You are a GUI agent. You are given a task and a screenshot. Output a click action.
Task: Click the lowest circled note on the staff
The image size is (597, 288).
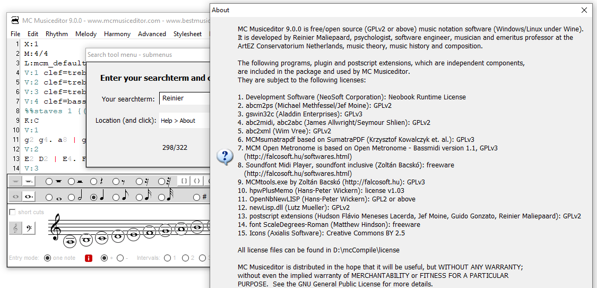70,241
